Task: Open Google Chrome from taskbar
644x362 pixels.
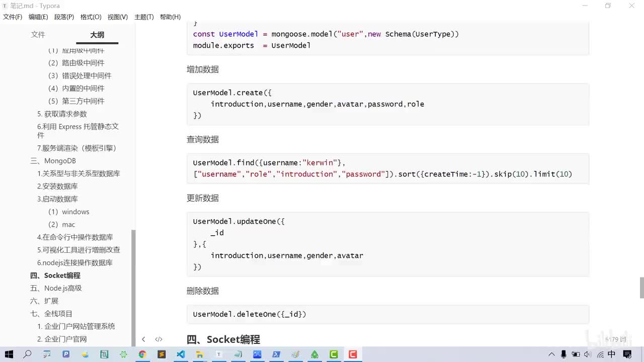Action: (142, 354)
